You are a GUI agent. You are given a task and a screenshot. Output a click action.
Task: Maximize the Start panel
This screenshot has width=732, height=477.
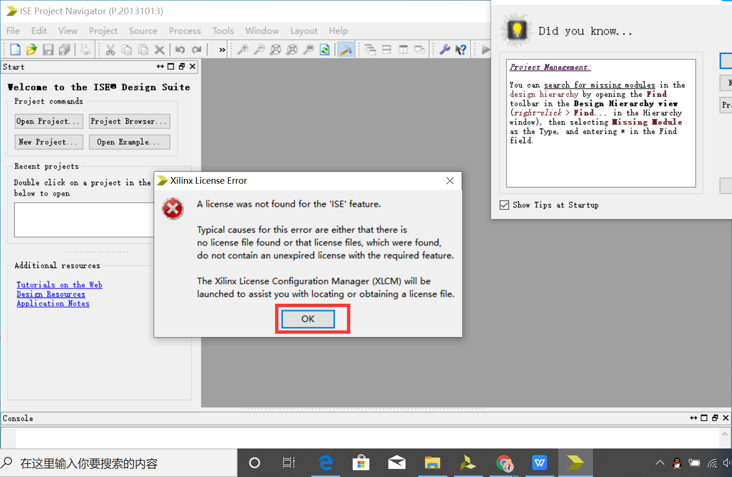[x=171, y=67]
